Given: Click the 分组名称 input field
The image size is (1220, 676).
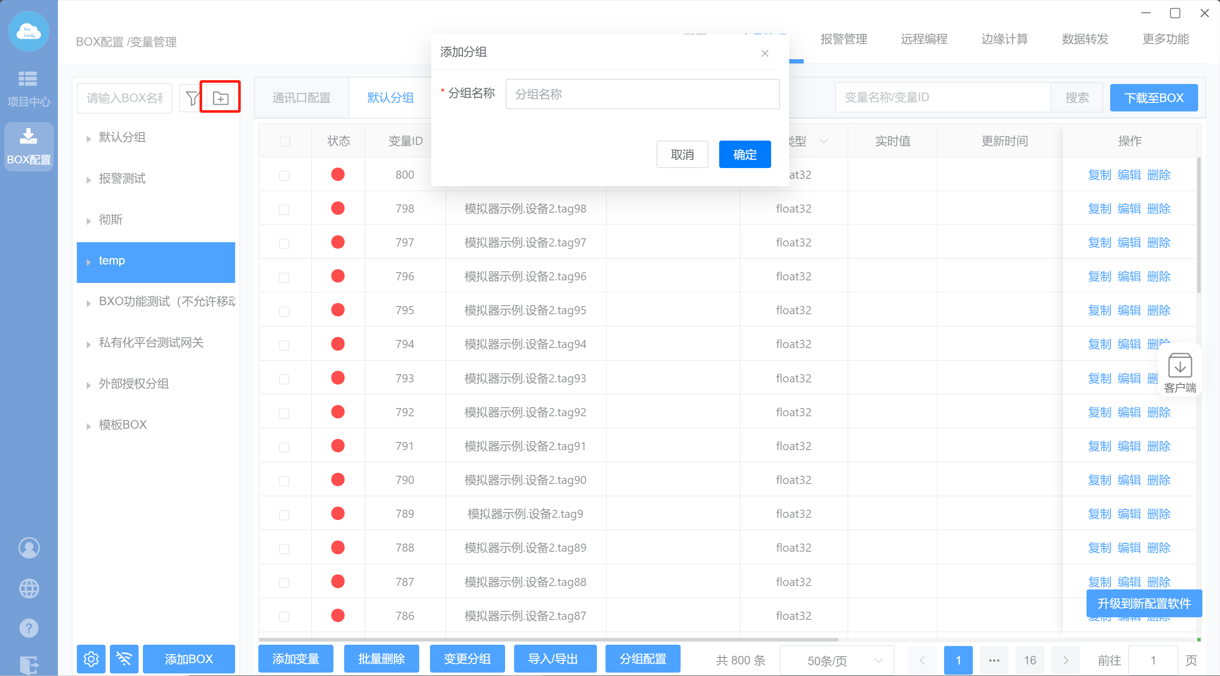Looking at the screenshot, I should tap(642, 94).
